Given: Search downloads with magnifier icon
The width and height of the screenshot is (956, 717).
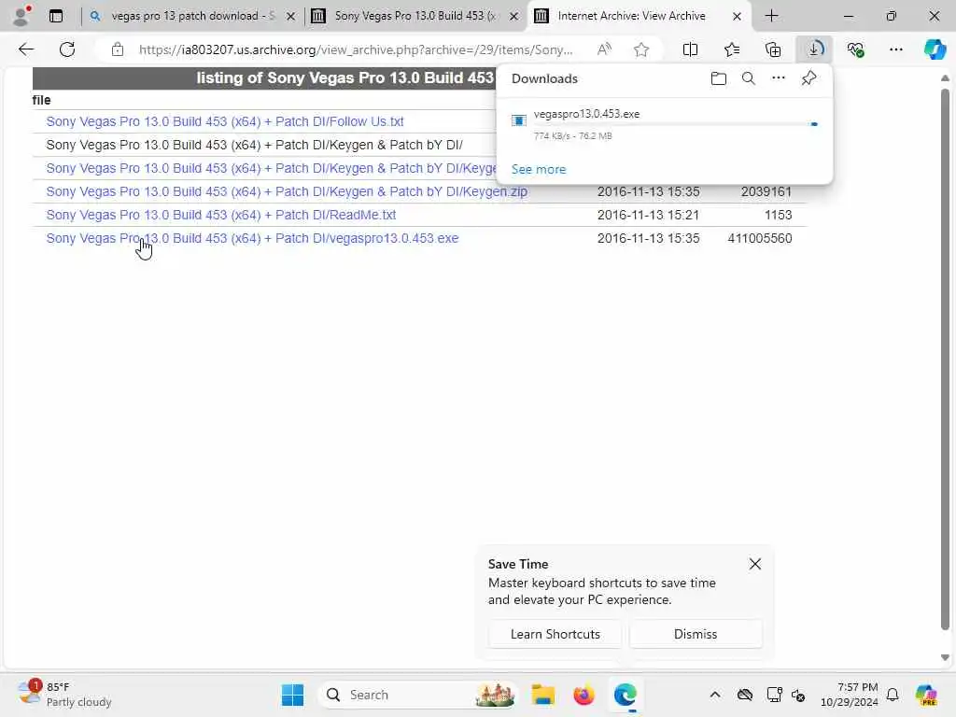Looking at the screenshot, I should tap(748, 78).
